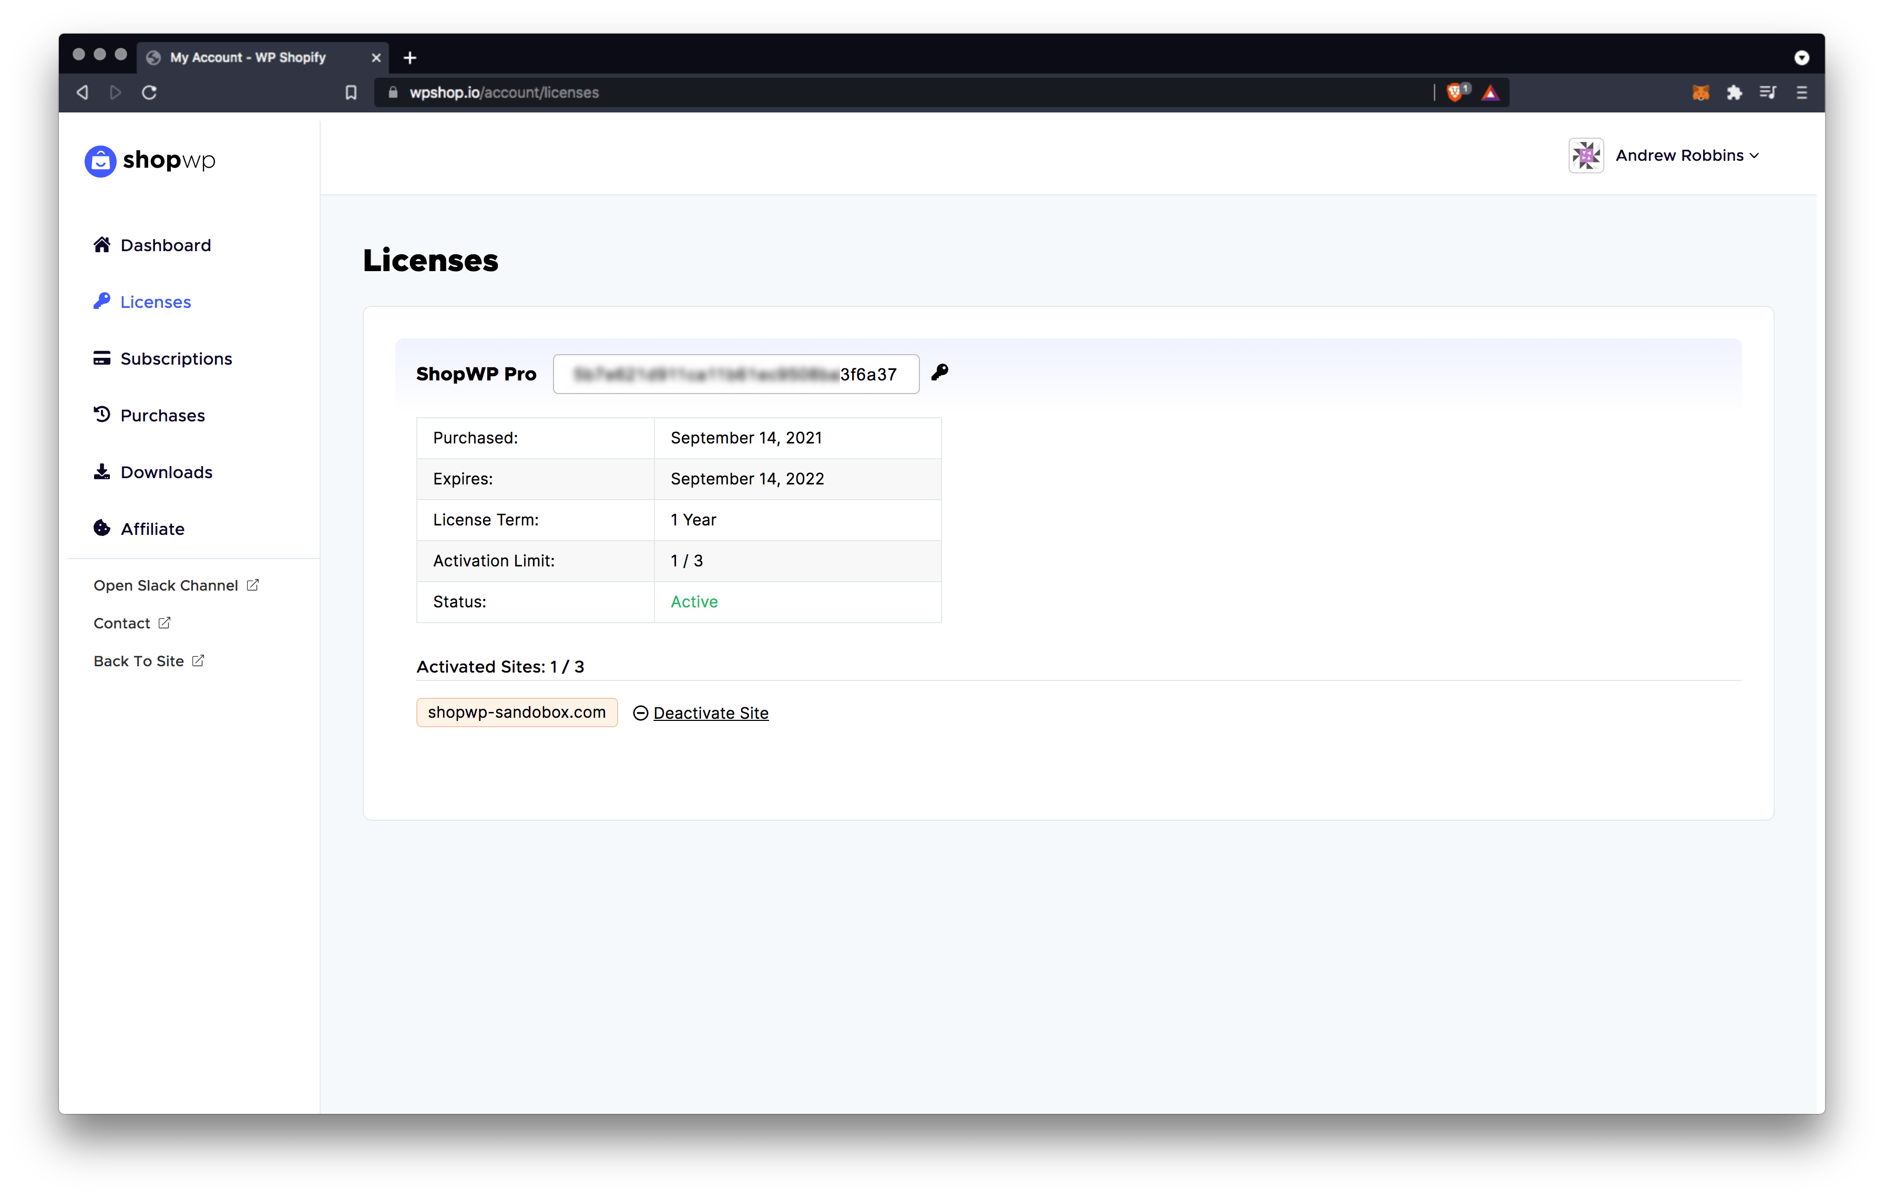Select Licenses in the sidebar

pos(155,302)
